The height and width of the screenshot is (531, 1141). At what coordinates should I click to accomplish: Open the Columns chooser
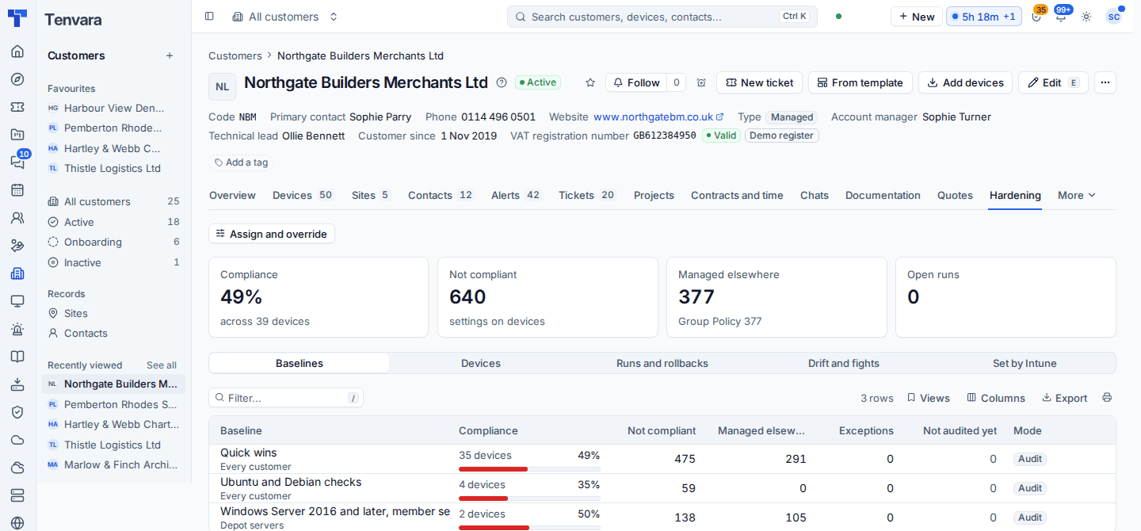(x=996, y=398)
